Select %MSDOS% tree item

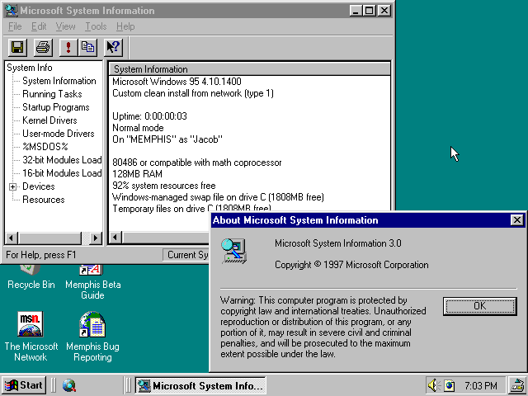pos(45,147)
